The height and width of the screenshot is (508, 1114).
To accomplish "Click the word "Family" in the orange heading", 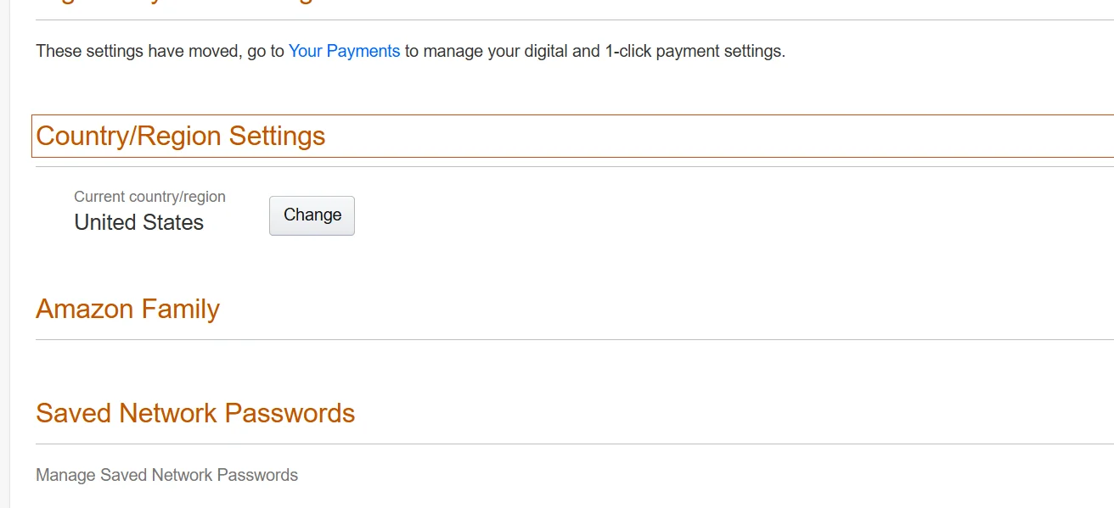I will point(181,310).
